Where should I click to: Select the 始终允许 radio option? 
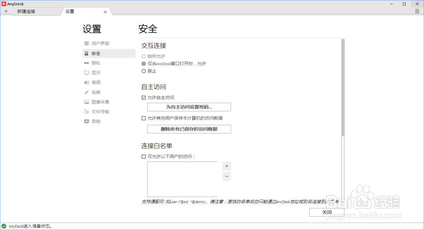click(x=144, y=56)
